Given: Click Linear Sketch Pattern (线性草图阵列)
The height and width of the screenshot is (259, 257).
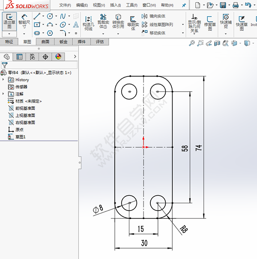Looking at the screenshot, I should [x=157, y=24].
